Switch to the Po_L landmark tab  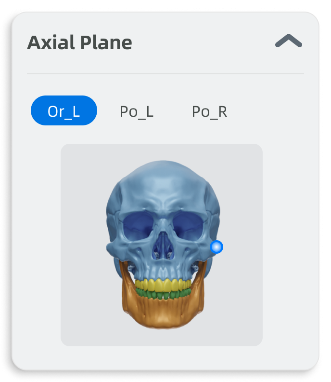tap(137, 111)
